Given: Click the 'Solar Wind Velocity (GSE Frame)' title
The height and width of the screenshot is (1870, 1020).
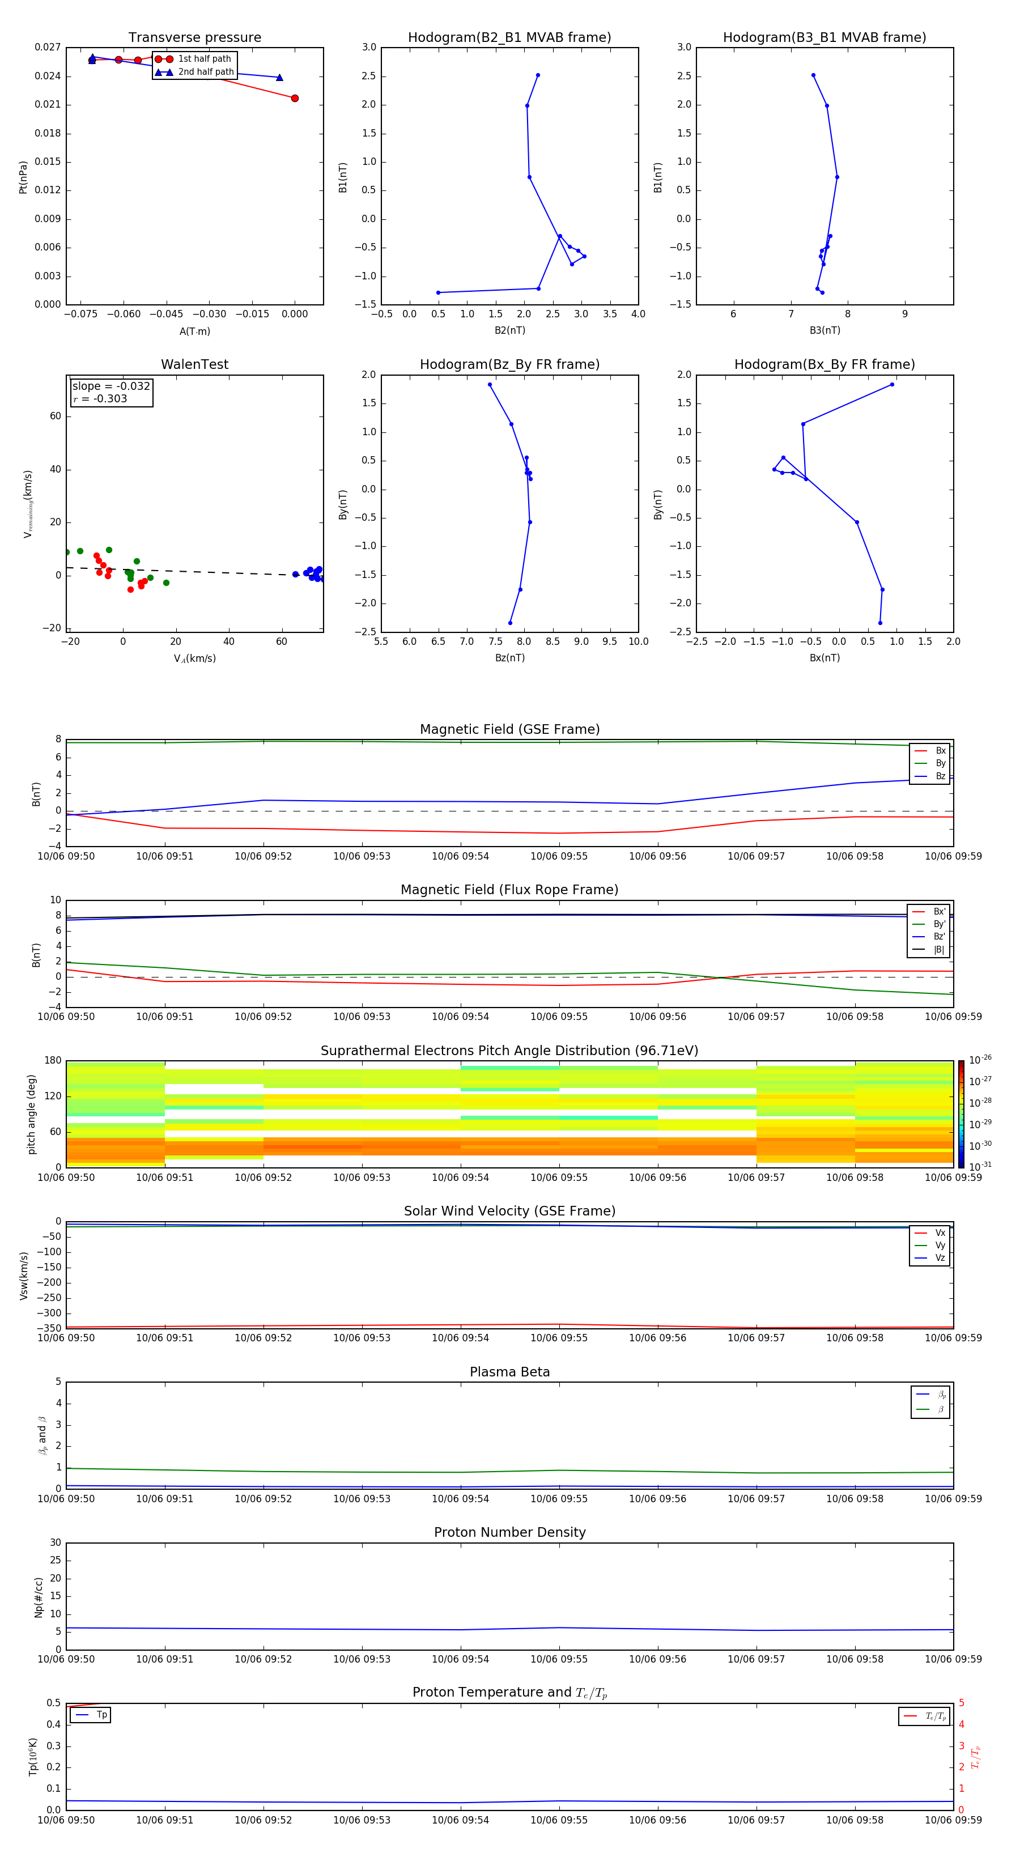Looking at the screenshot, I should (x=509, y=1212).
